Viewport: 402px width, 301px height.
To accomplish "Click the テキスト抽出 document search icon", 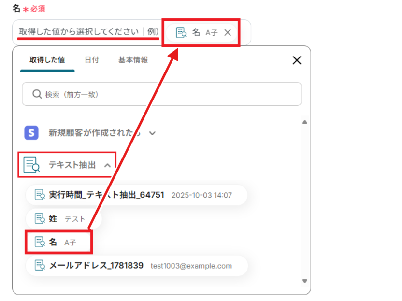I will (31, 165).
